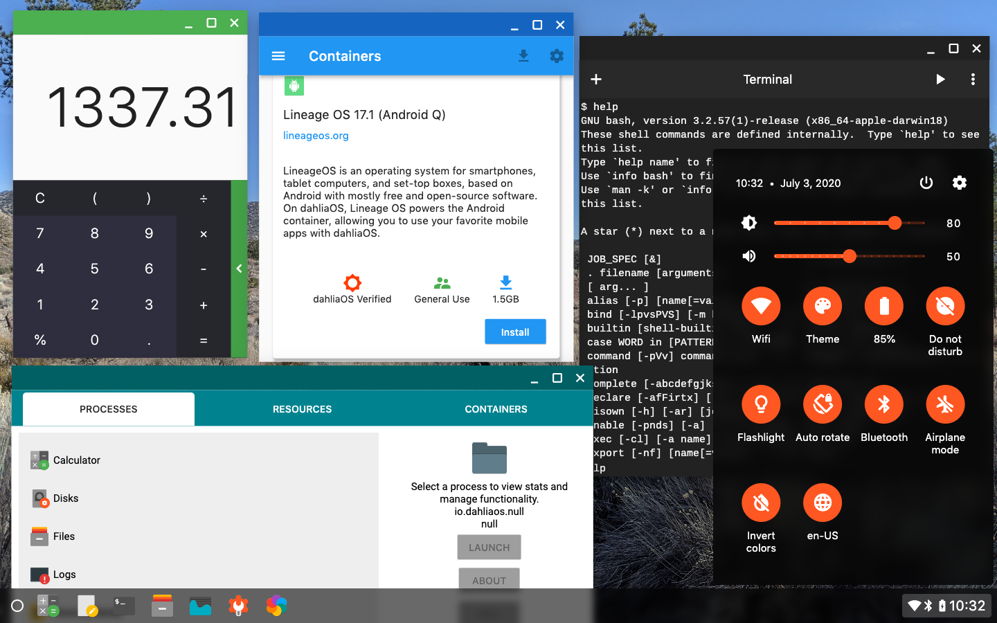Turn on Do not disturb
Image resolution: width=997 pixels, height=623 pixels.
coord(945,307)
